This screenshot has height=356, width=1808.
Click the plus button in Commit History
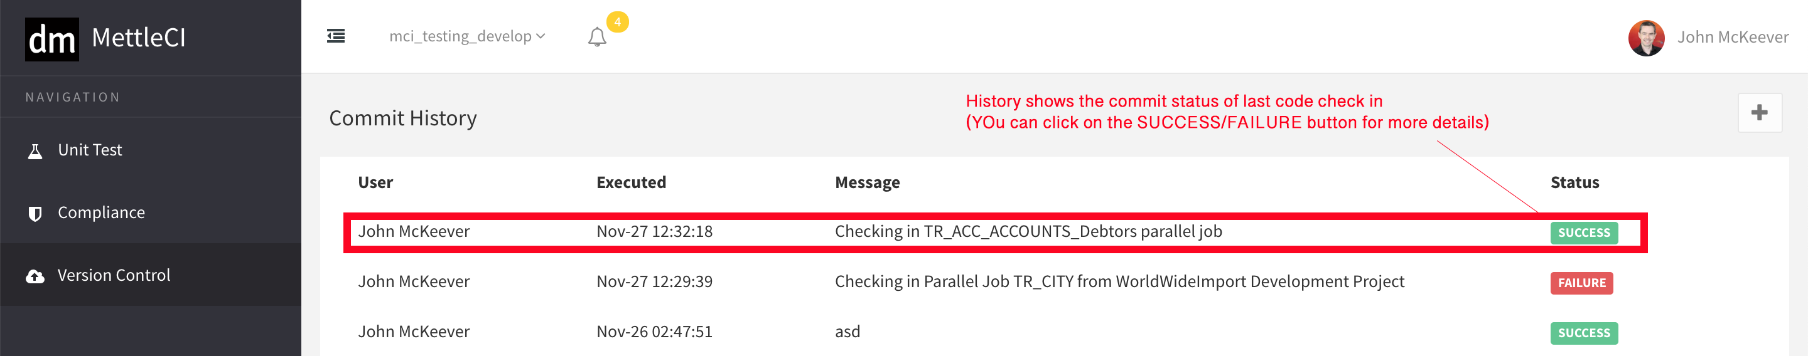click(1759, 113)
